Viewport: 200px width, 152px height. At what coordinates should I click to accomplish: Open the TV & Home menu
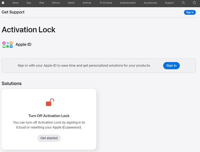106,3
